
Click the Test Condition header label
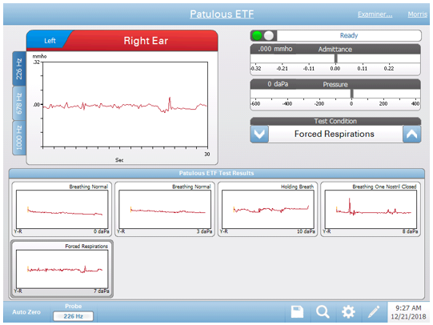(335, 121)
